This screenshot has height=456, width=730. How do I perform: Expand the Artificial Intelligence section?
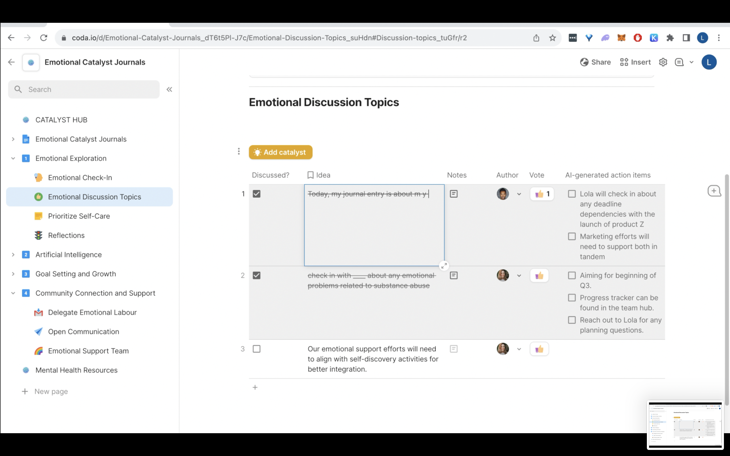coord(13,255)
